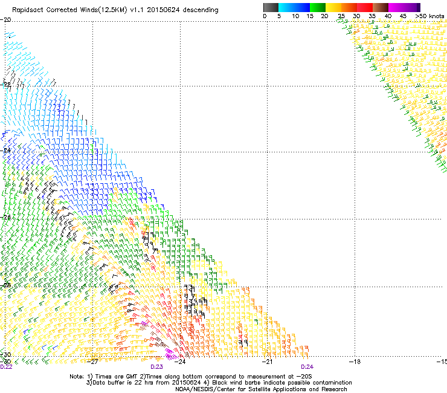Select the "10" legend scale label
The image size is (447, 393).
[x=295, y=16]
